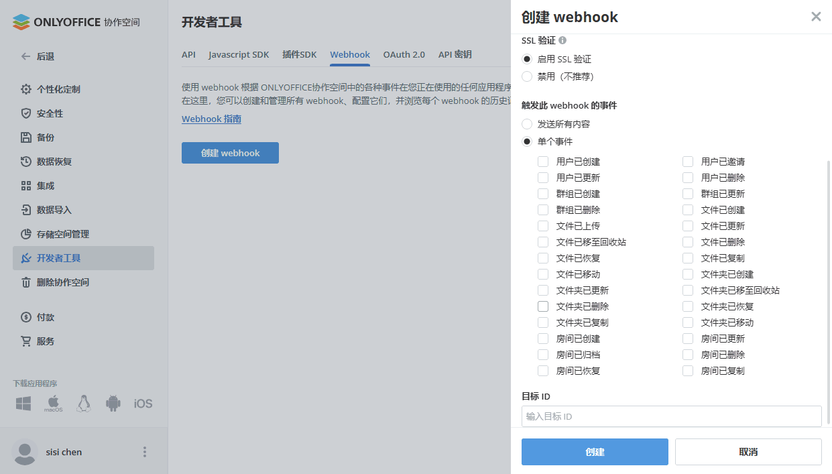The width and height of the screenshot is (832, 474).
Task: Download the iOS app icon
Action: point(143,404)
